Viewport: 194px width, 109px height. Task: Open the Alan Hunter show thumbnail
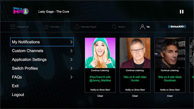click(135, 53)
